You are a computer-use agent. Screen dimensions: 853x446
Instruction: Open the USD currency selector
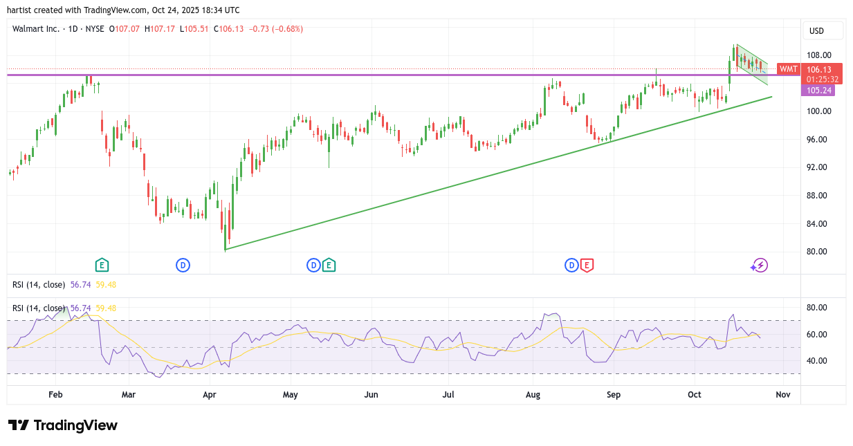(823, 30)
